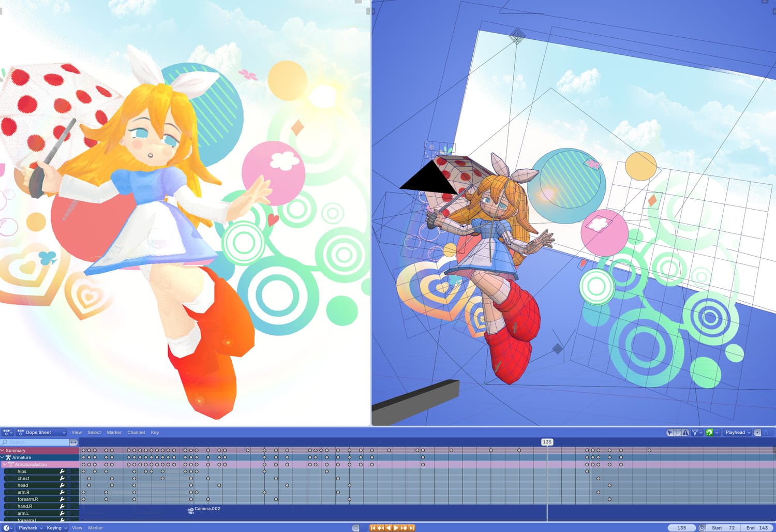776x532 pixels.
Task: Toggle modifiers wrench on arm.L channel
Action: 62,513
